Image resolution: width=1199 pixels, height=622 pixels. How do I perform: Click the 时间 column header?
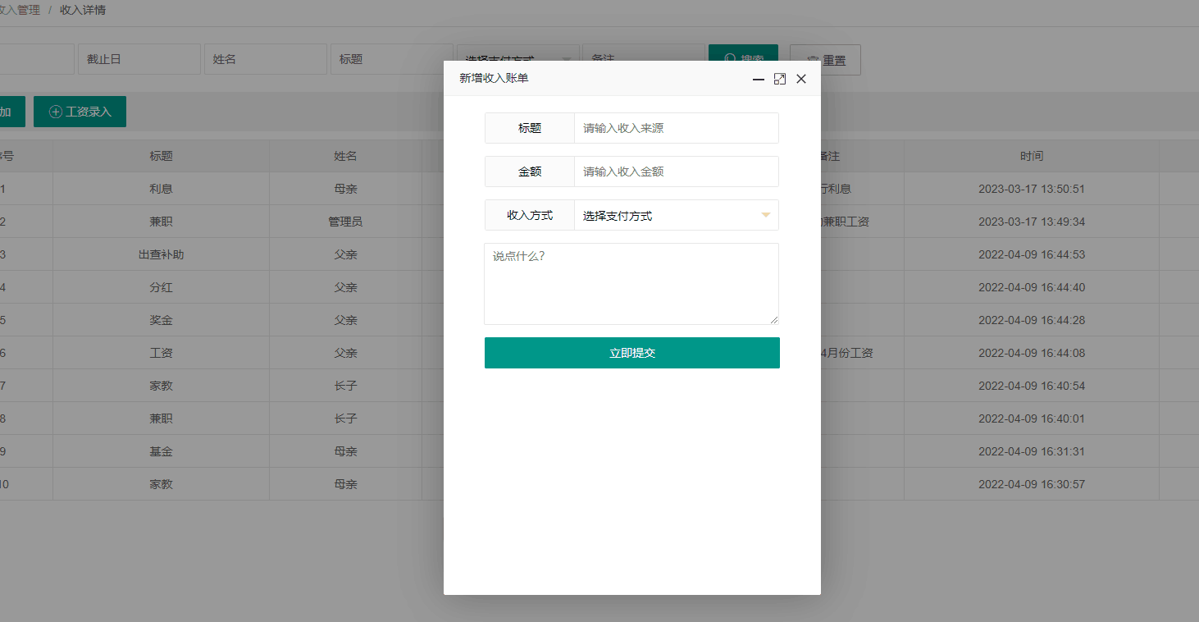(1031, 155)
